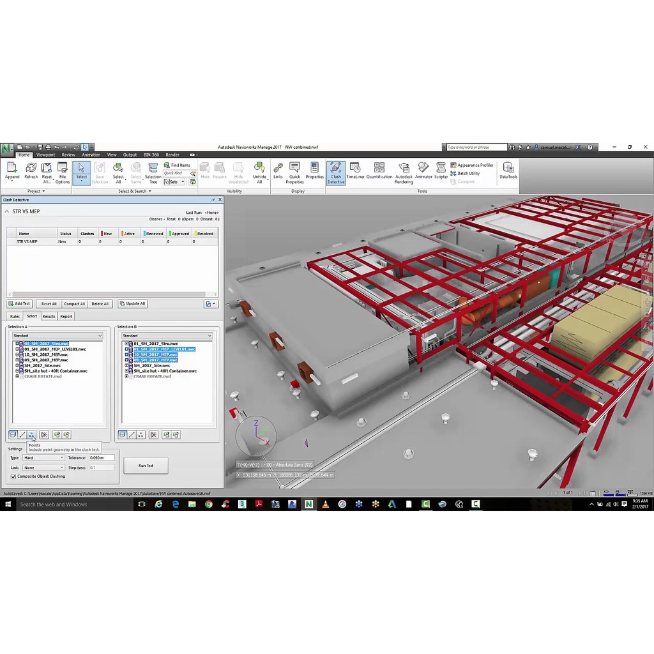The width and height of the screenshot is (654, 654).
Task: Open the Properties panel
Action: point(314,171)
